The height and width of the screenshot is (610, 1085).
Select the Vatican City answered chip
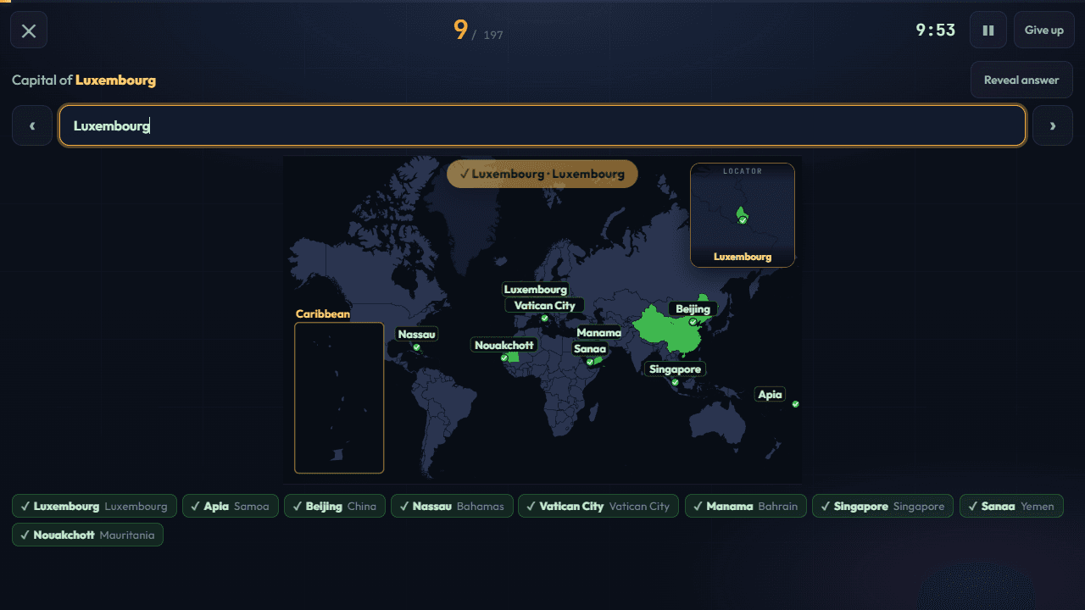[598, 506]
